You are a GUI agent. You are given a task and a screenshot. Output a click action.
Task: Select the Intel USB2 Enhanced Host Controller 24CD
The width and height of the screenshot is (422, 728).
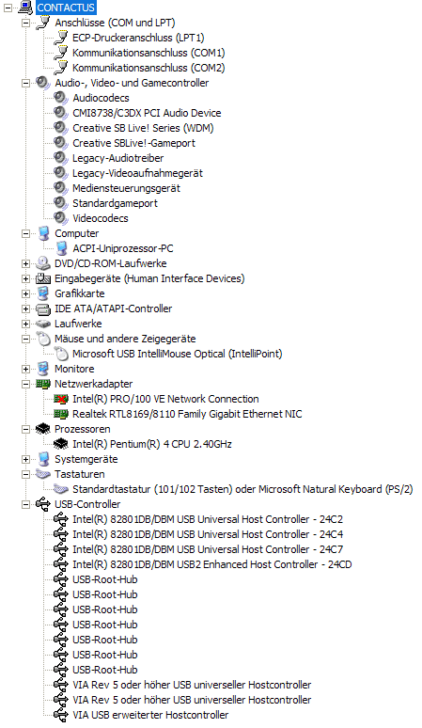point(211,564)
